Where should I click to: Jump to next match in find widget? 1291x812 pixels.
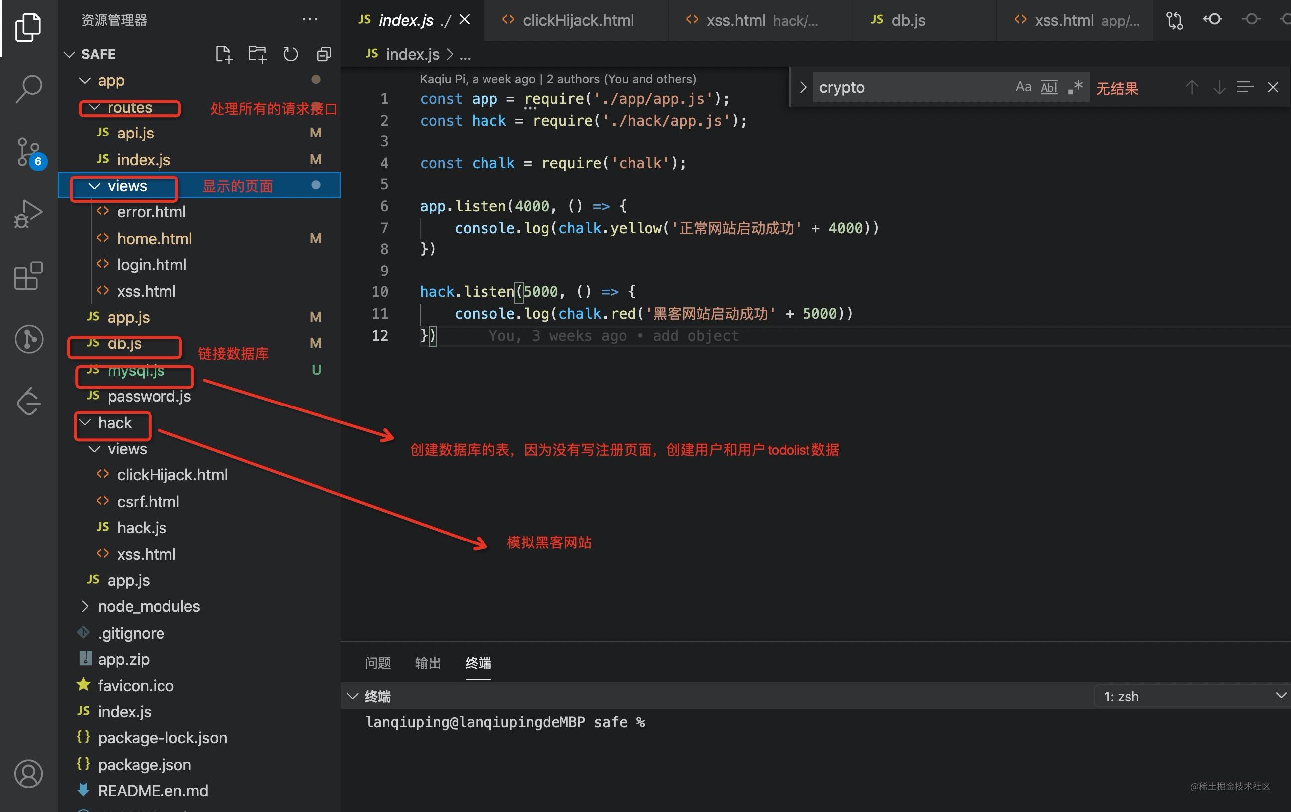tap(1220, 87)
